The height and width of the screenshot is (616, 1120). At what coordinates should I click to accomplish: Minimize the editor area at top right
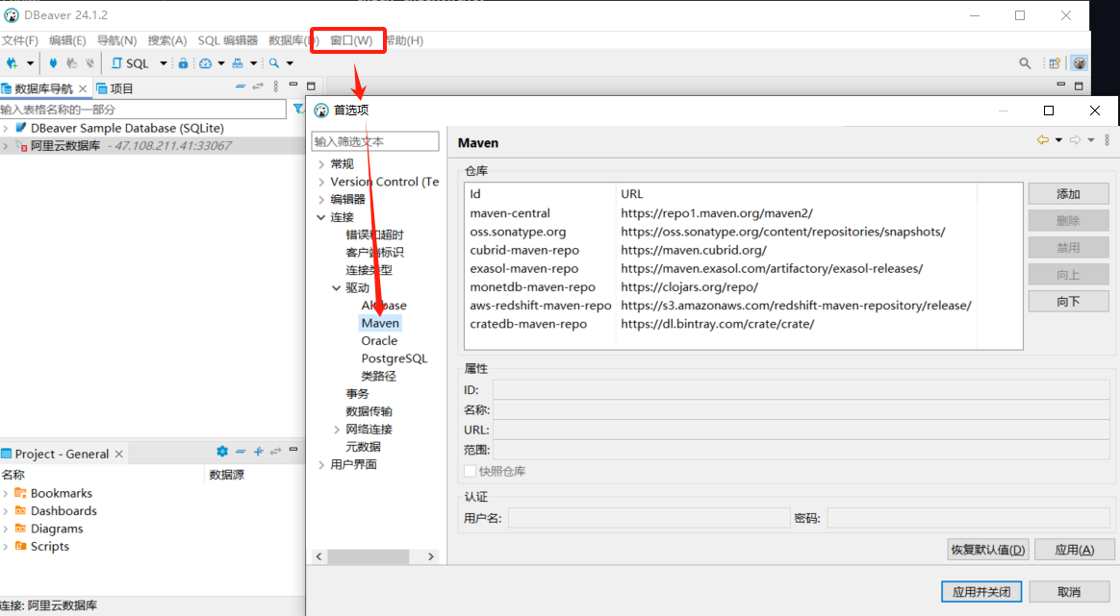[x=1060, y=85]
